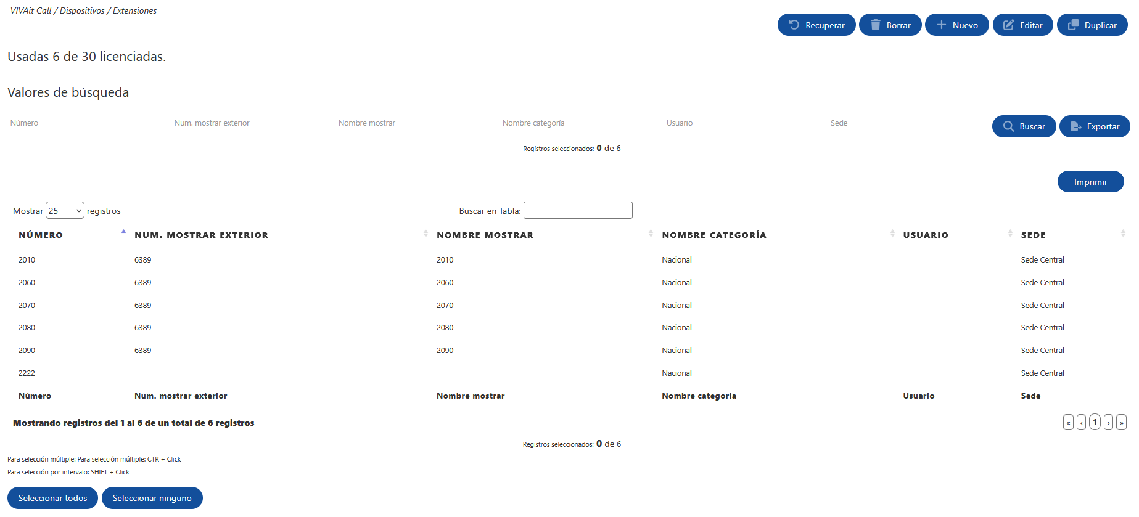Create a new extension with Nuevo

click(x=956, y=25)
